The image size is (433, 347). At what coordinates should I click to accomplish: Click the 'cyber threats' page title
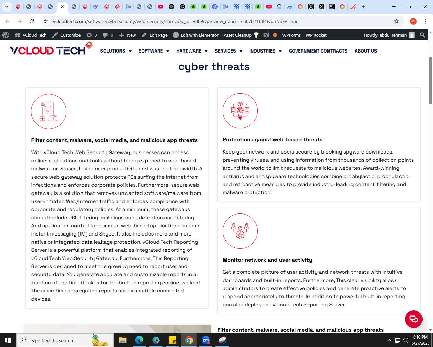point(214,67)
